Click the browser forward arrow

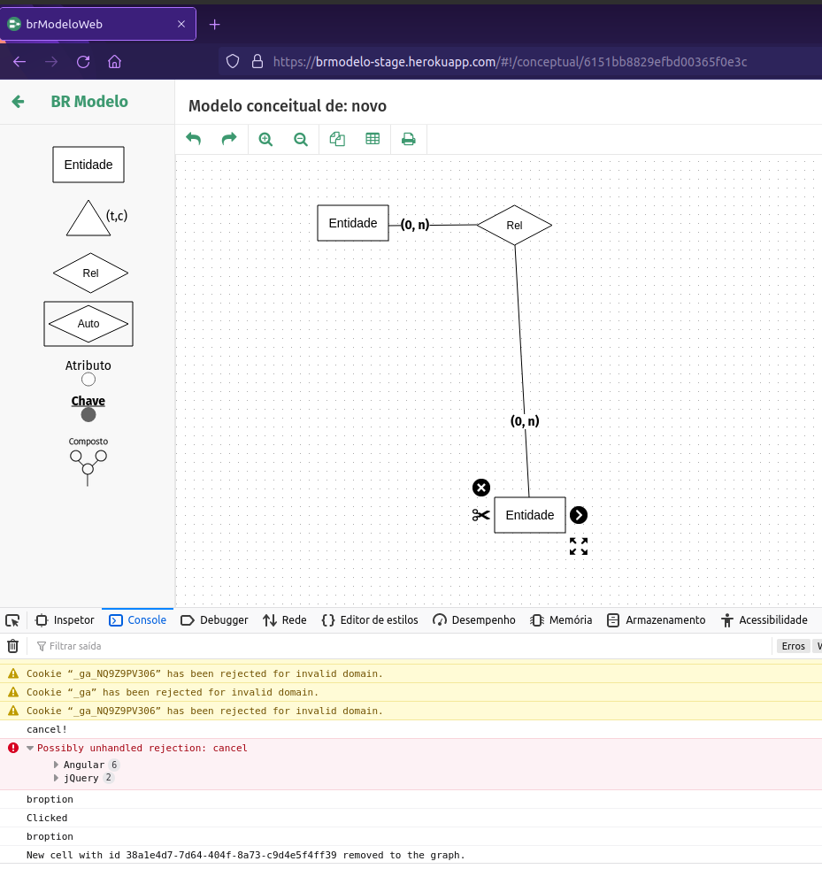(x=51, y=62)
